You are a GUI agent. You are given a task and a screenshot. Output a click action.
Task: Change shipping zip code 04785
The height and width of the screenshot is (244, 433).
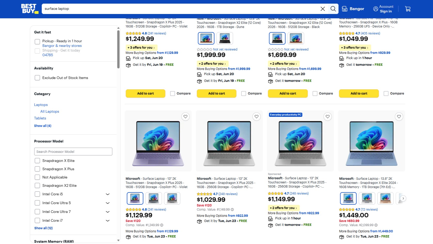[48, 55]
